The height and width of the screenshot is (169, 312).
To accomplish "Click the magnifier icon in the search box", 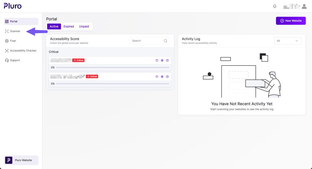I will pyautogui.click(x=165, y=41).
